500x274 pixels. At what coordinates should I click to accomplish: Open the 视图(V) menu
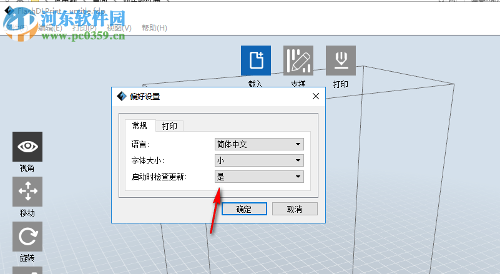click(x=119, y=28)
